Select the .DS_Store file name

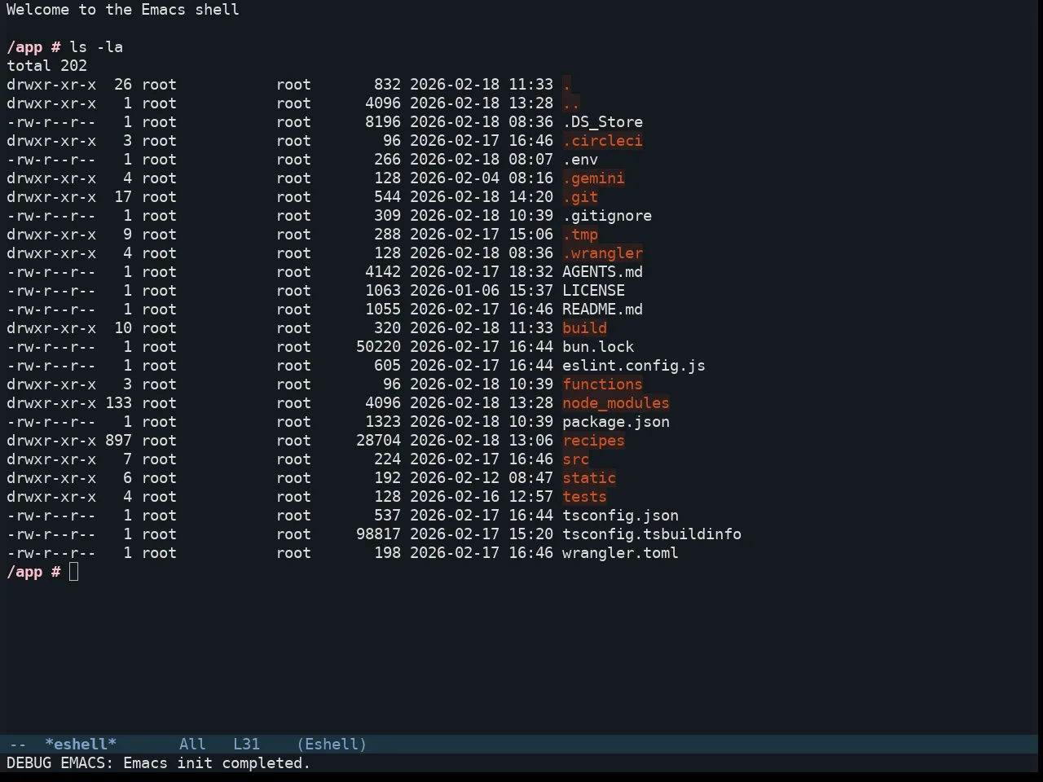[x=602, y=122]
